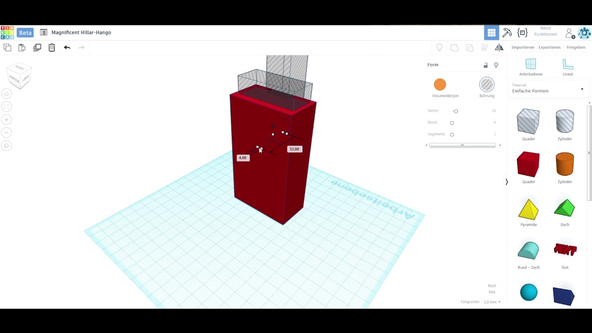Adjust the Bevel slider handle
The image size is (592, 333).
[x=452, y=123]
